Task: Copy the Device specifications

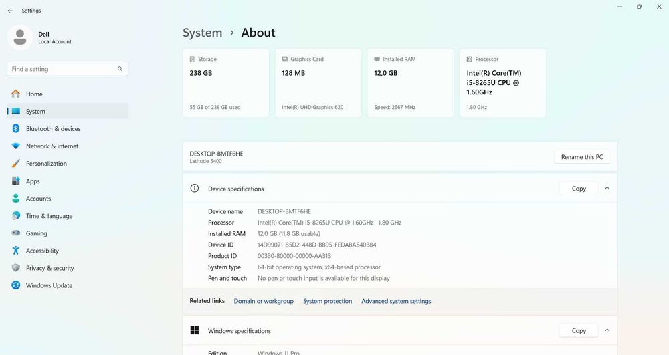Action: click(579, 189)
